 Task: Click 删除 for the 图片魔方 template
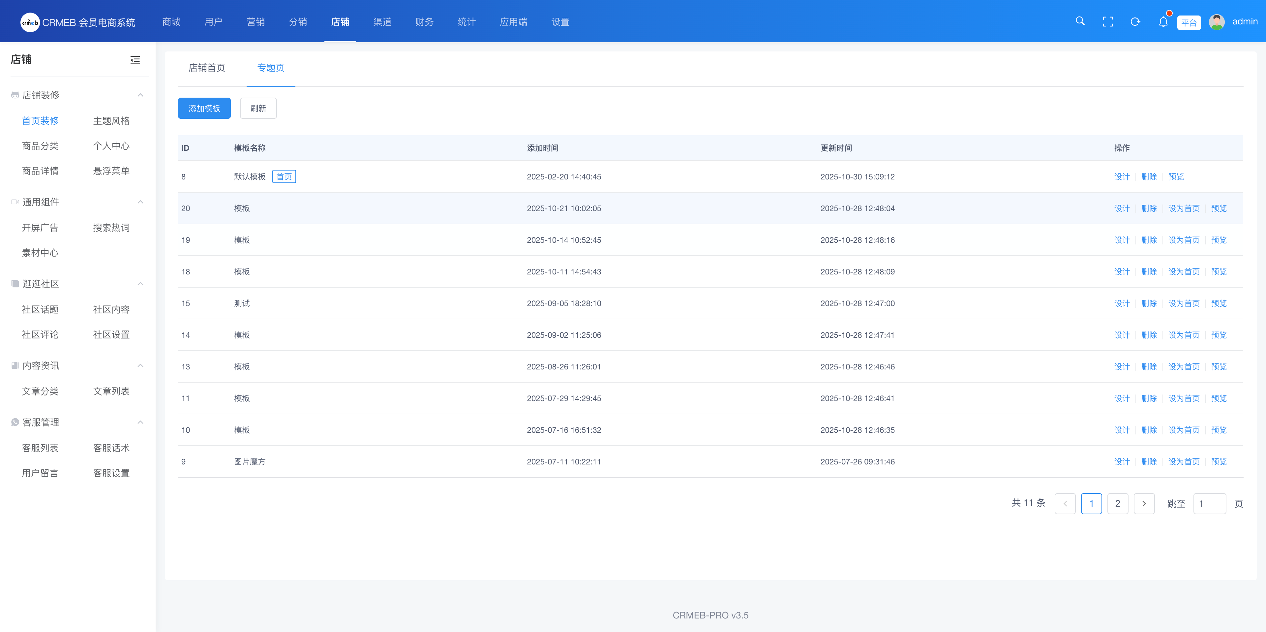pos(1149,462)
